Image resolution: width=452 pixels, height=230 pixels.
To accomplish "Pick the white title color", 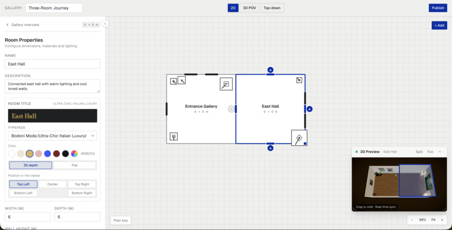I will coord(12,154).
